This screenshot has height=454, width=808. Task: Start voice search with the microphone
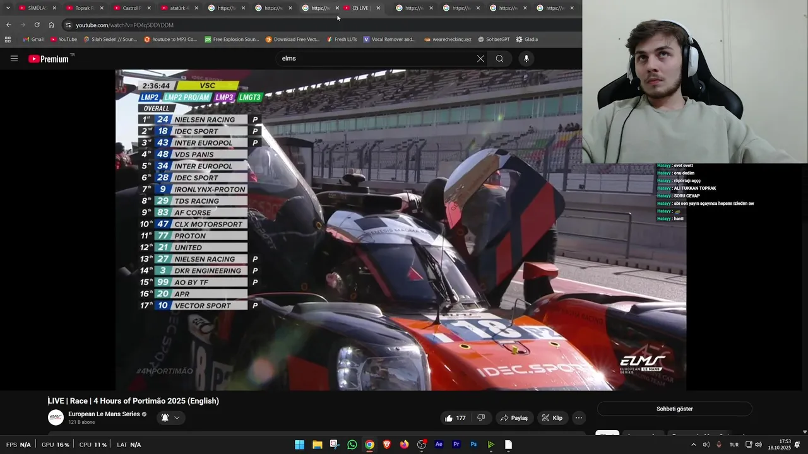point(526,59)
